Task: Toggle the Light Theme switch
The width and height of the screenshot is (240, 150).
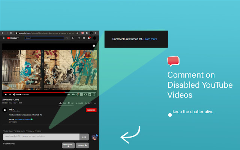Action: pyautogui.click(x=68, y=145)
